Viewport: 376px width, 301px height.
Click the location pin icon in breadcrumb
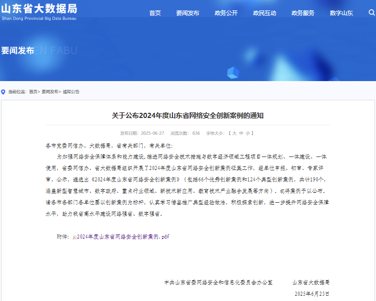[4, 91]
